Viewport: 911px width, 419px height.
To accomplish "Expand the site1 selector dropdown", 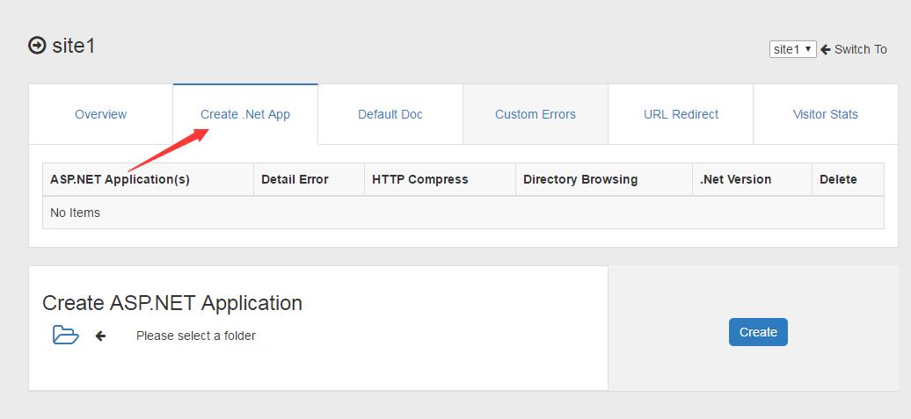I will click(793, 49).
